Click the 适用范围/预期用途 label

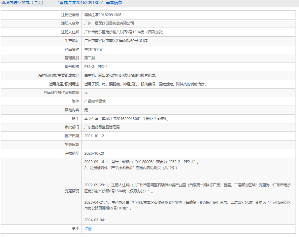click(64, 84)
